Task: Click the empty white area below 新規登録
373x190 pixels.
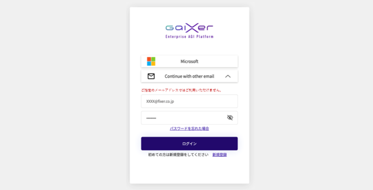Action: (x=189, y=170)
